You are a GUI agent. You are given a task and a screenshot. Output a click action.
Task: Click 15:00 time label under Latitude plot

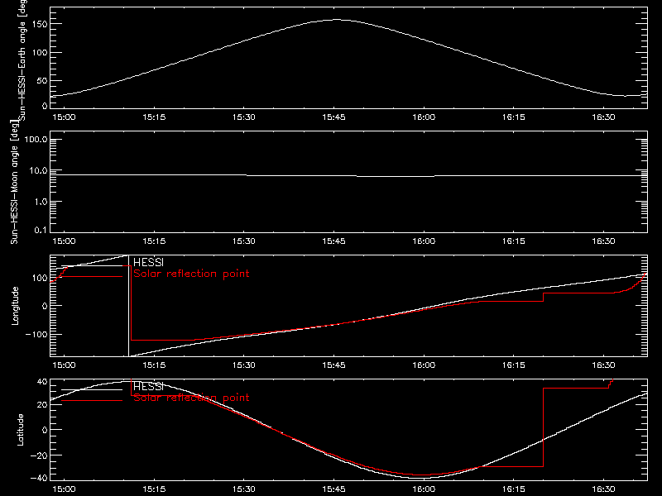click(64, 489)
